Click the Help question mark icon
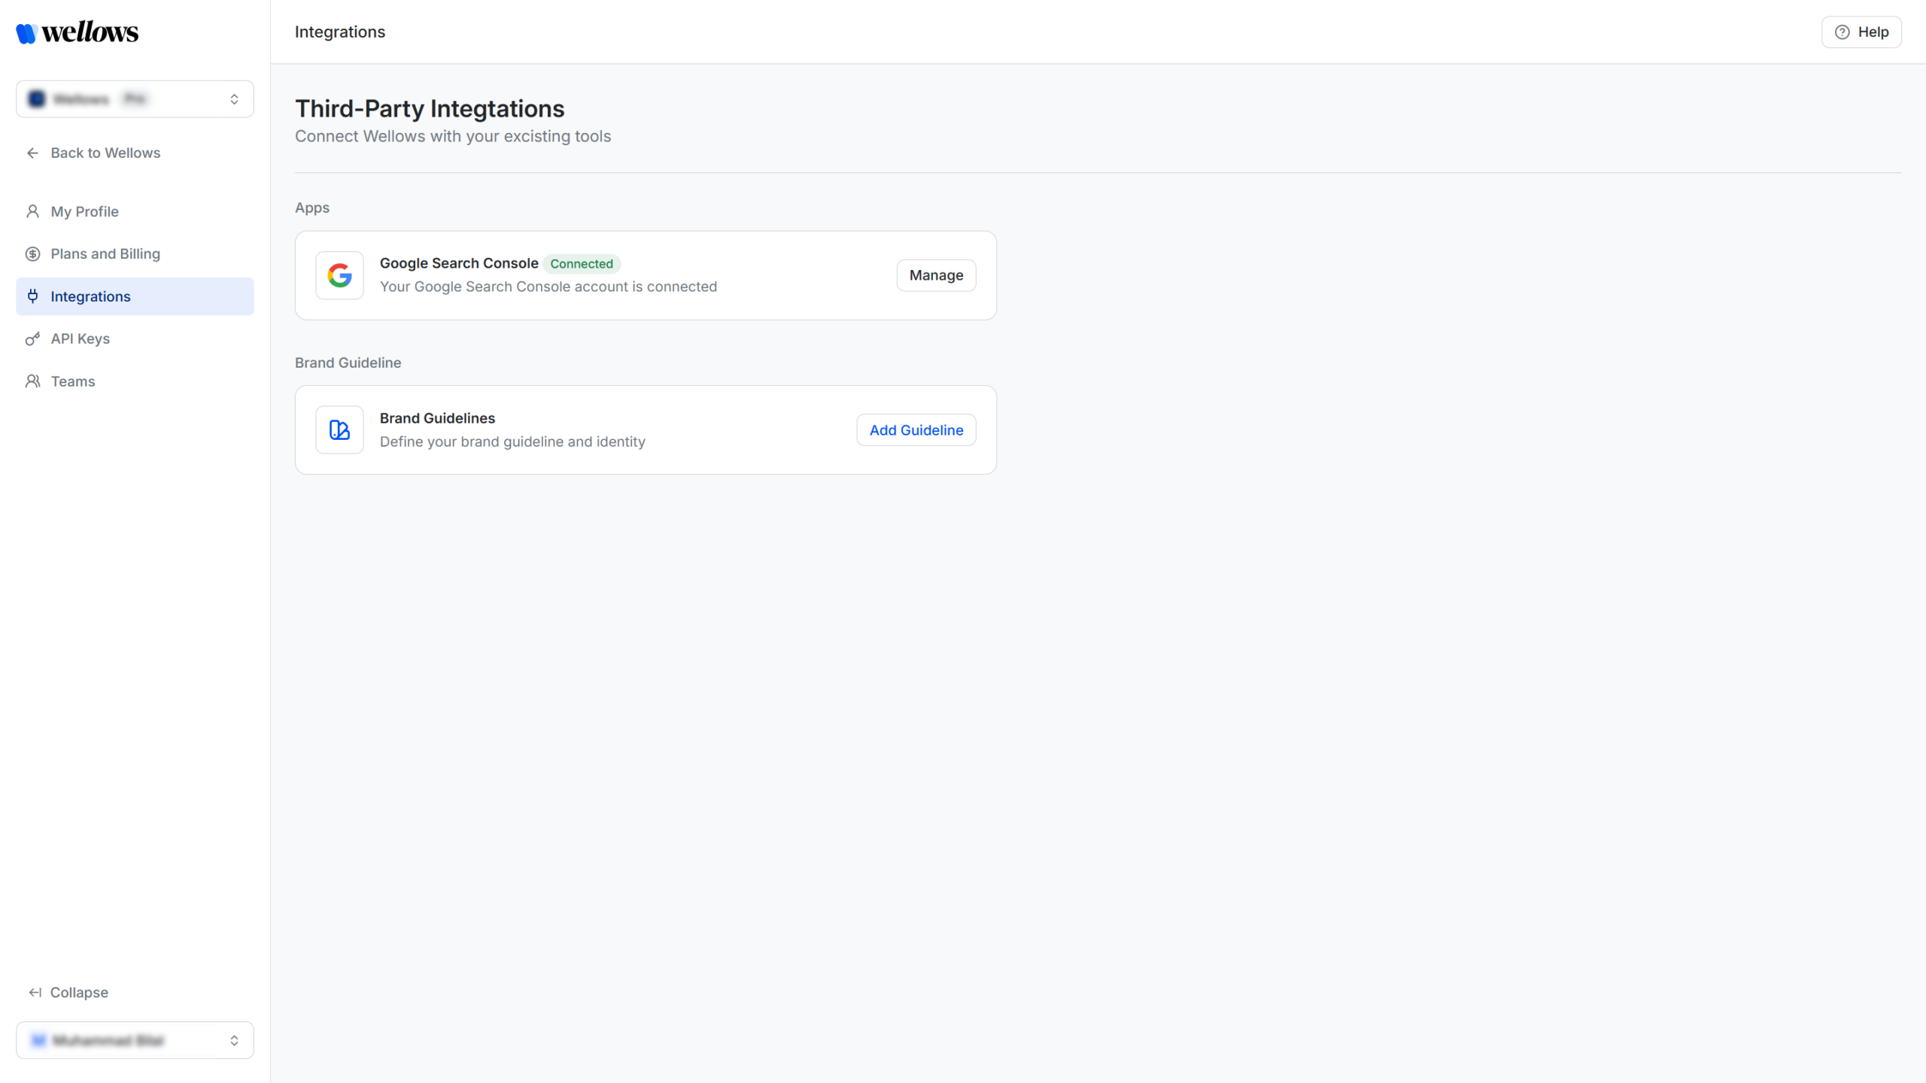 pyautogui.click(x=1842, y=32)
